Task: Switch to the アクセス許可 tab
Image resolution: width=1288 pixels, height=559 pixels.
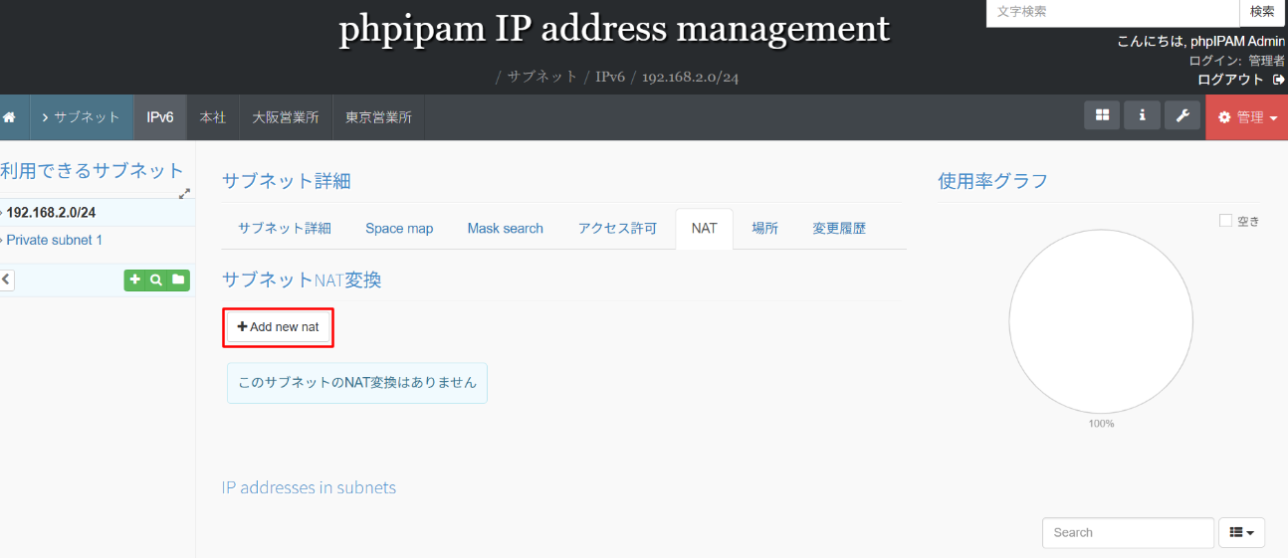Action: click(x=617, y=229)
